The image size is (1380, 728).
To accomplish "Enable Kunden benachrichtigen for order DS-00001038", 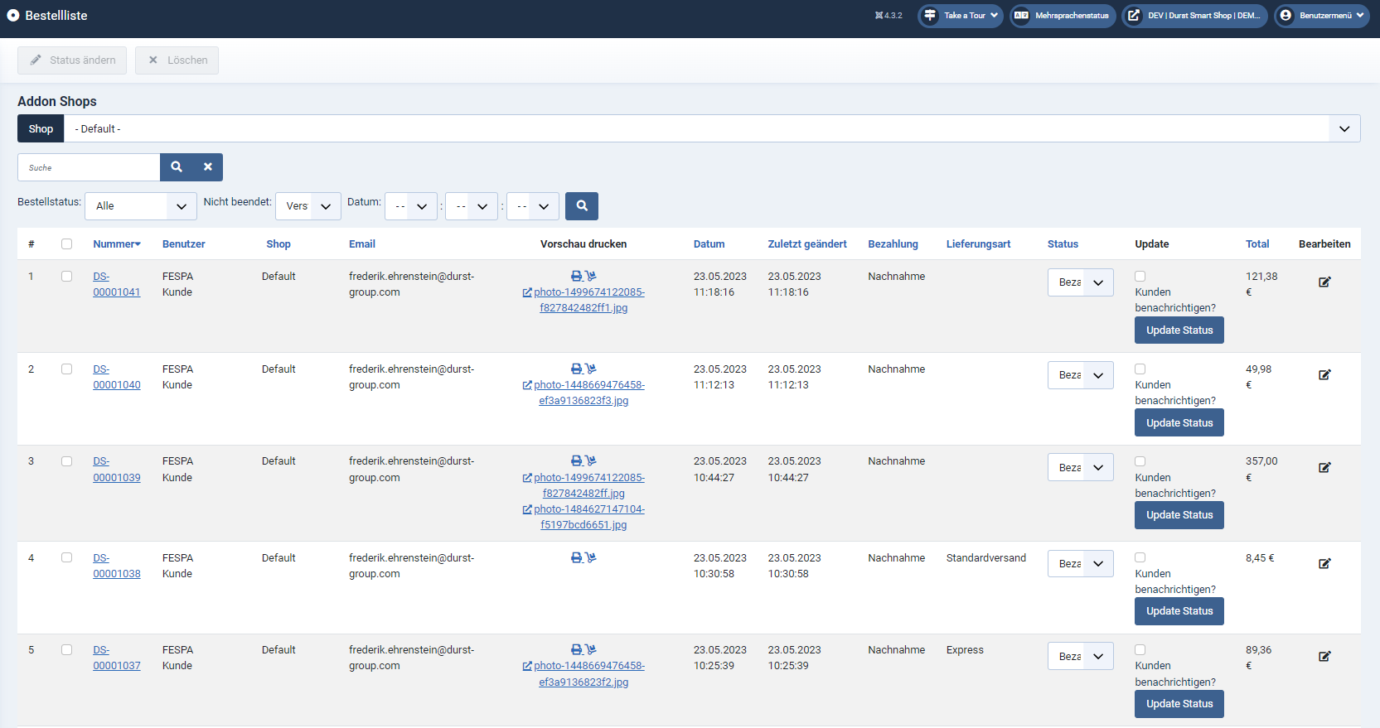I will coord(1140,558).
